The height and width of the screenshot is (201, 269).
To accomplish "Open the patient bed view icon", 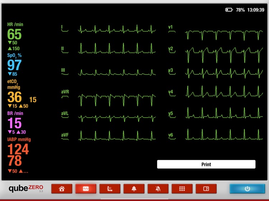I will tap(110, 189).
